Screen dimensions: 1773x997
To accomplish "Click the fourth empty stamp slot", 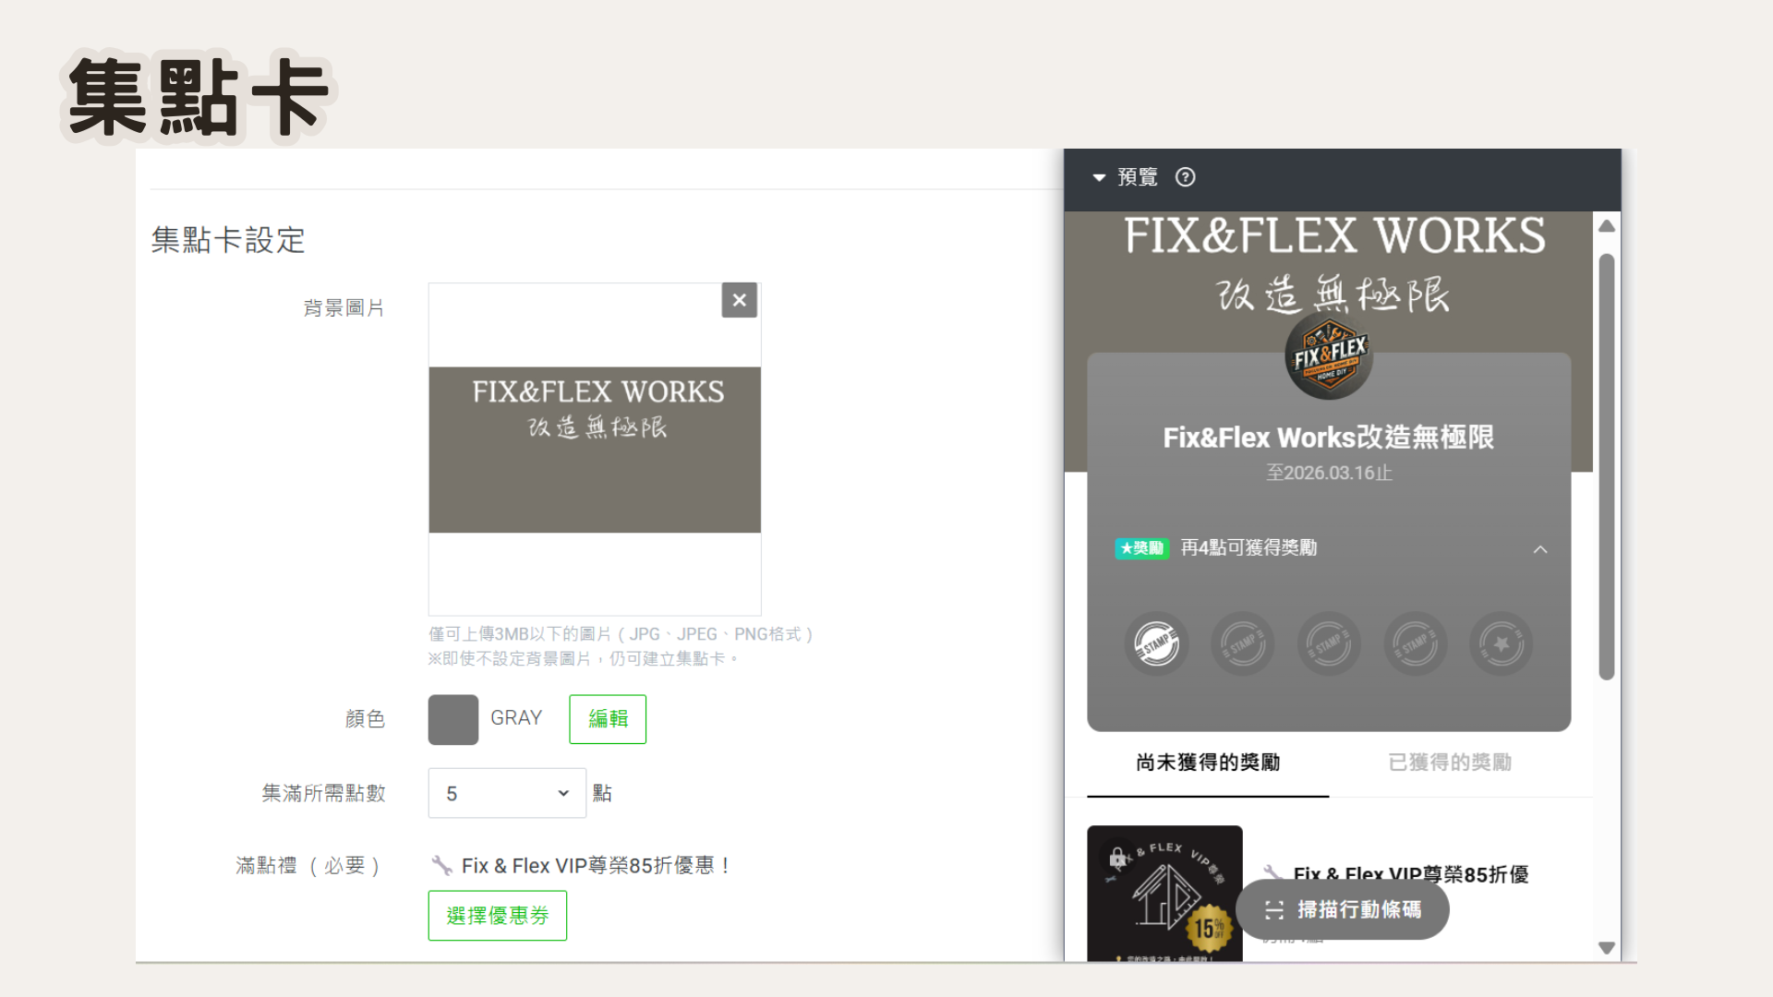I will point(1415,643).
